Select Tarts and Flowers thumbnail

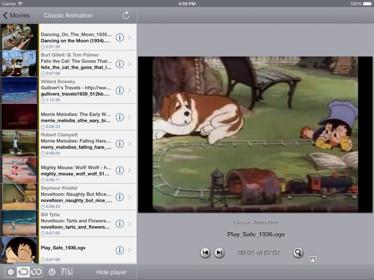tap(19, 223)
